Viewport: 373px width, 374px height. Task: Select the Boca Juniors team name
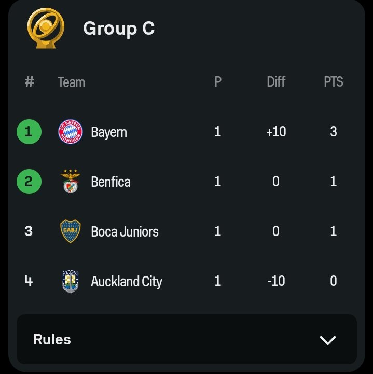(x=125, y=231)
